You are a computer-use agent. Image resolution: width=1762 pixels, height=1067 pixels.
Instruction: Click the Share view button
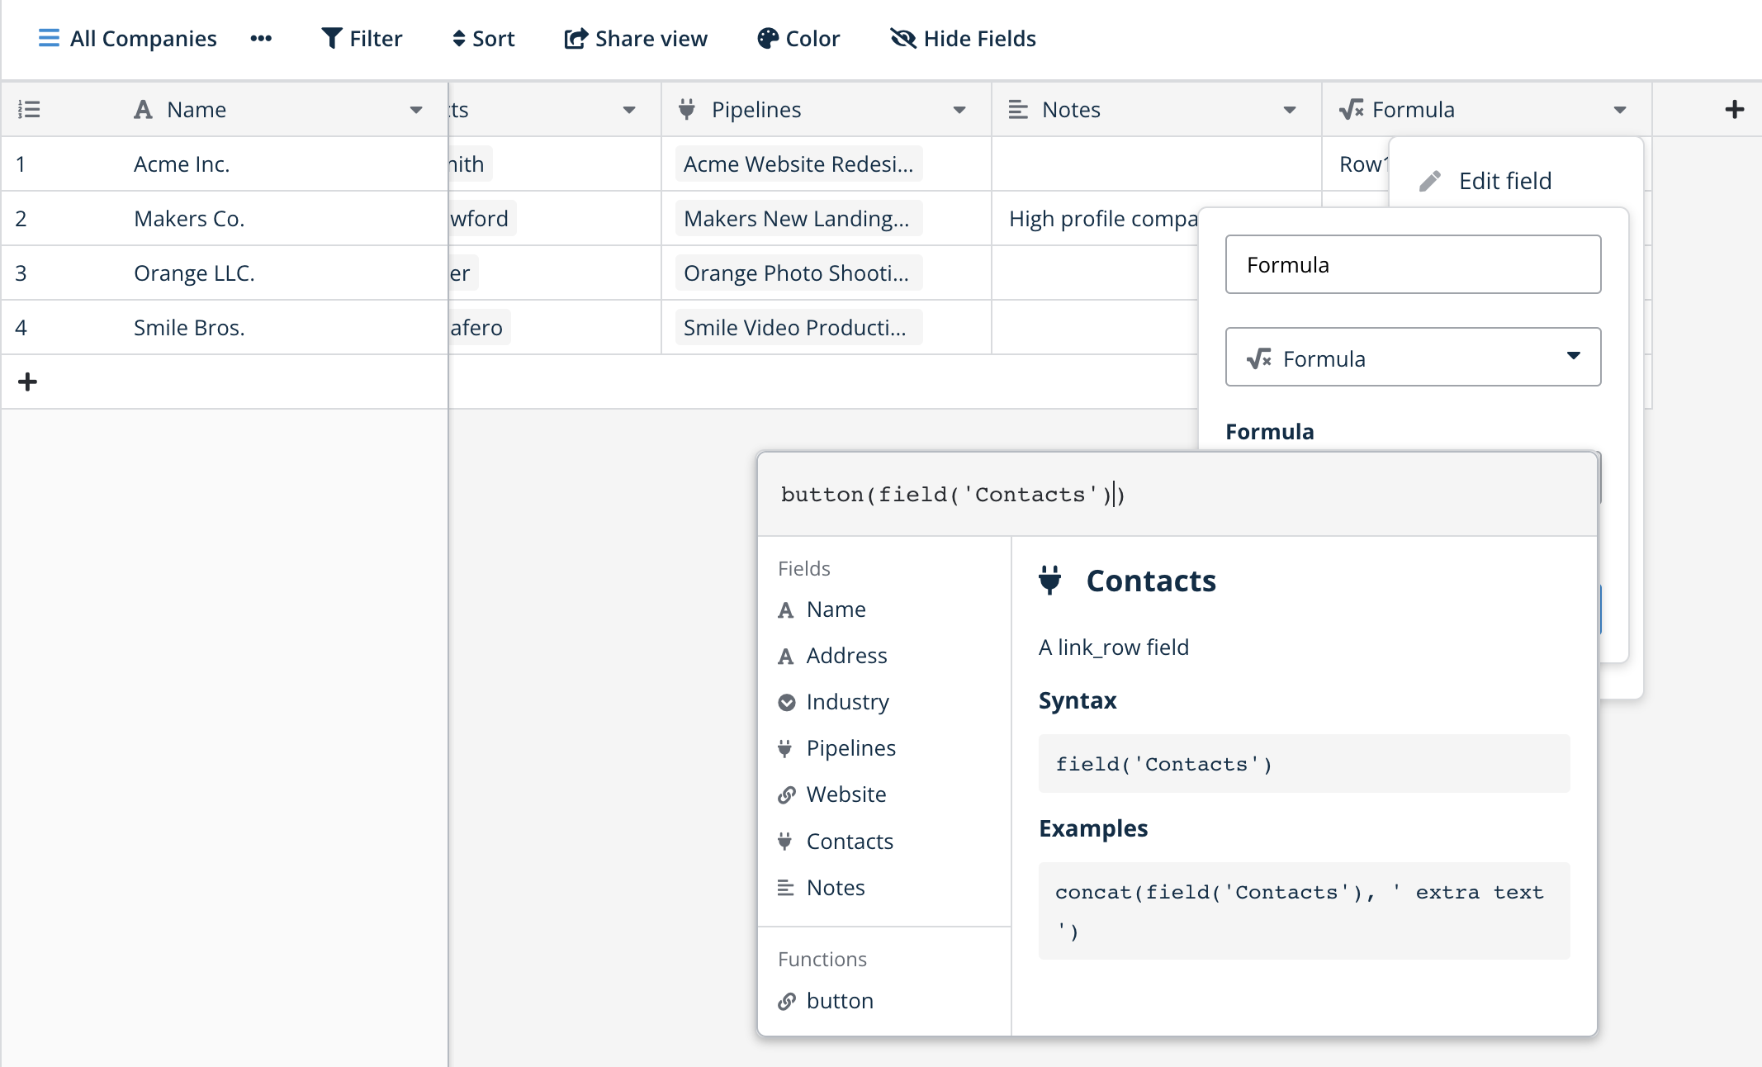point(635,38)
